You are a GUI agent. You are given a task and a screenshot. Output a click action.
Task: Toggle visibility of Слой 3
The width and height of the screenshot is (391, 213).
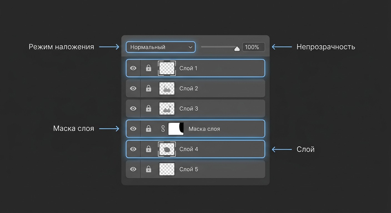pos(133,108)
